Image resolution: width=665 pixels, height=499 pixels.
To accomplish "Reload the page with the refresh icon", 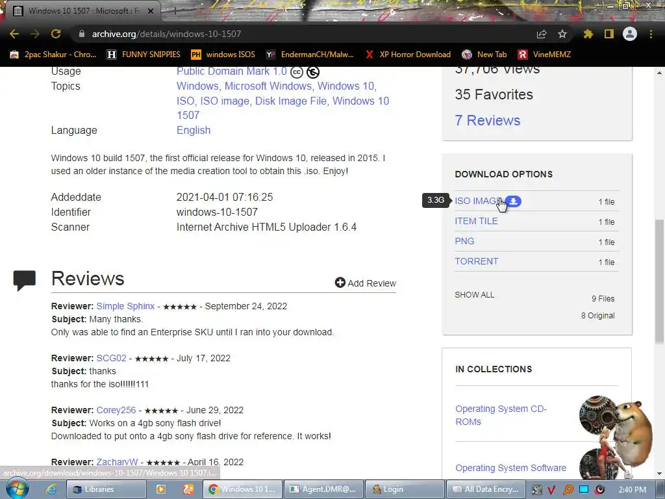I will pyautogui.click(x=56, y=34).
